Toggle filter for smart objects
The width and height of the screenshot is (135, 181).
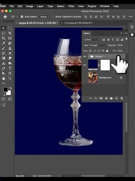[122, 40]
